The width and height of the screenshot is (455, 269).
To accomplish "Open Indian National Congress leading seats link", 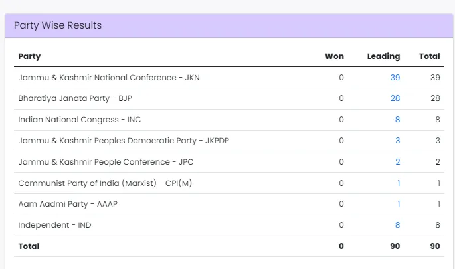I will tap(397, 120).
